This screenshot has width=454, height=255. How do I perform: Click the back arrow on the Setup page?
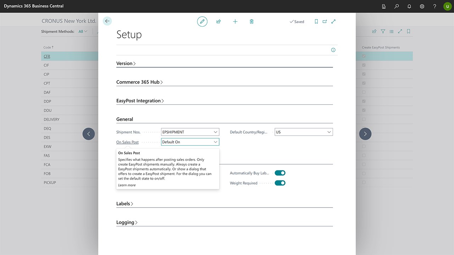point(107,21)
